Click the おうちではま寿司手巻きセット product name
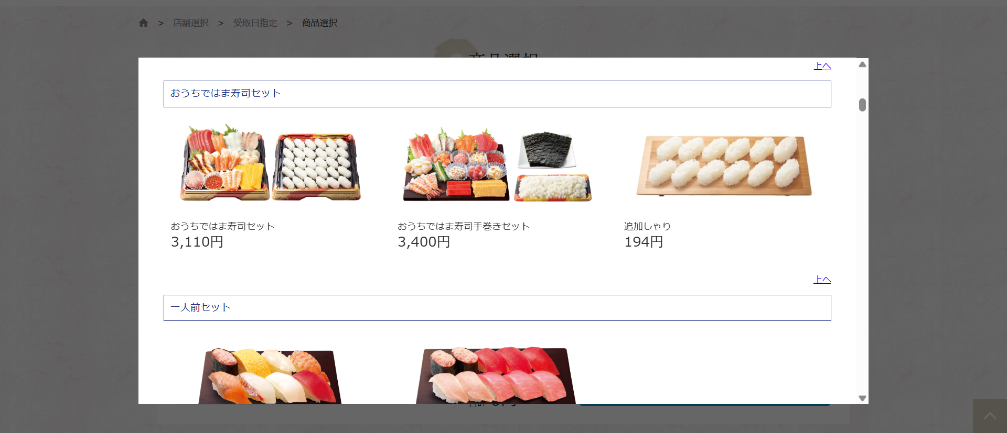The width and height of the screenshot is (1007, 433). [464, 226]
